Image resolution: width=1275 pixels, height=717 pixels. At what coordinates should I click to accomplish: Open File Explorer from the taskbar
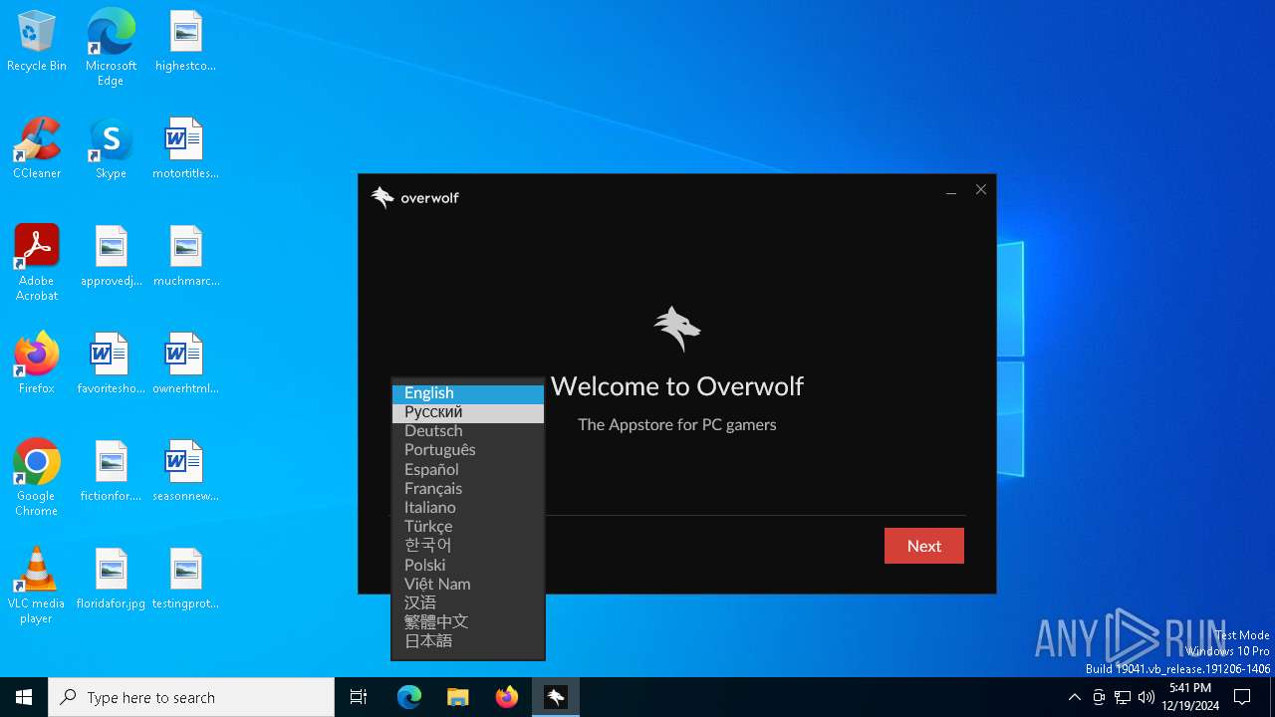click(x=458, y=697)
